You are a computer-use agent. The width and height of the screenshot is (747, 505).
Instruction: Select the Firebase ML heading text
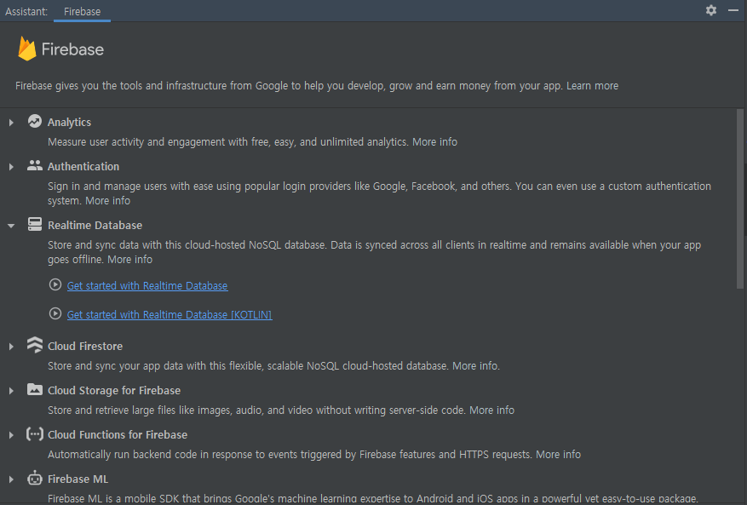tap(78, 479)
